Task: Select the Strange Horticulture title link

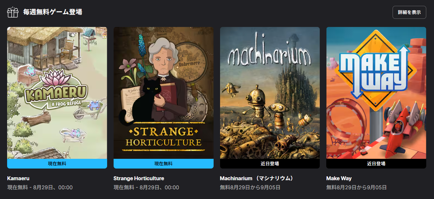Action: click(139, 178)
